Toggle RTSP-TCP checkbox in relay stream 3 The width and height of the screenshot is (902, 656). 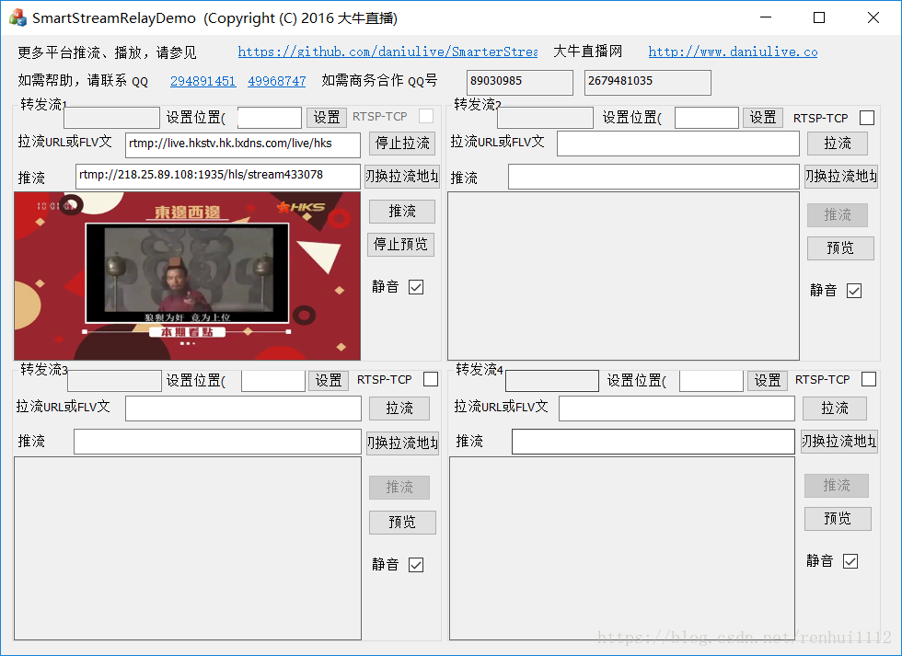pos(431,379)
